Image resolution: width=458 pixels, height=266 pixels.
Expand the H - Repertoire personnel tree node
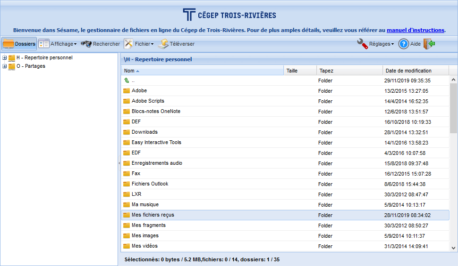pyautogui.click(x=5, y=58)
